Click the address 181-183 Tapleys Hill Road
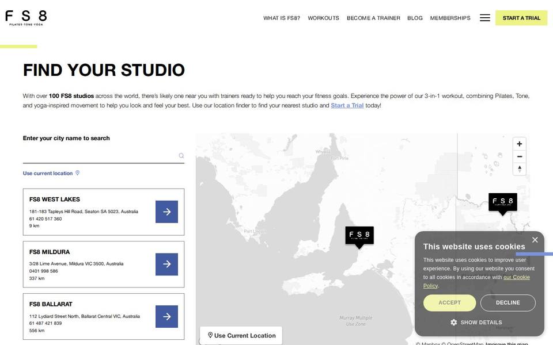 click(84, 212)
